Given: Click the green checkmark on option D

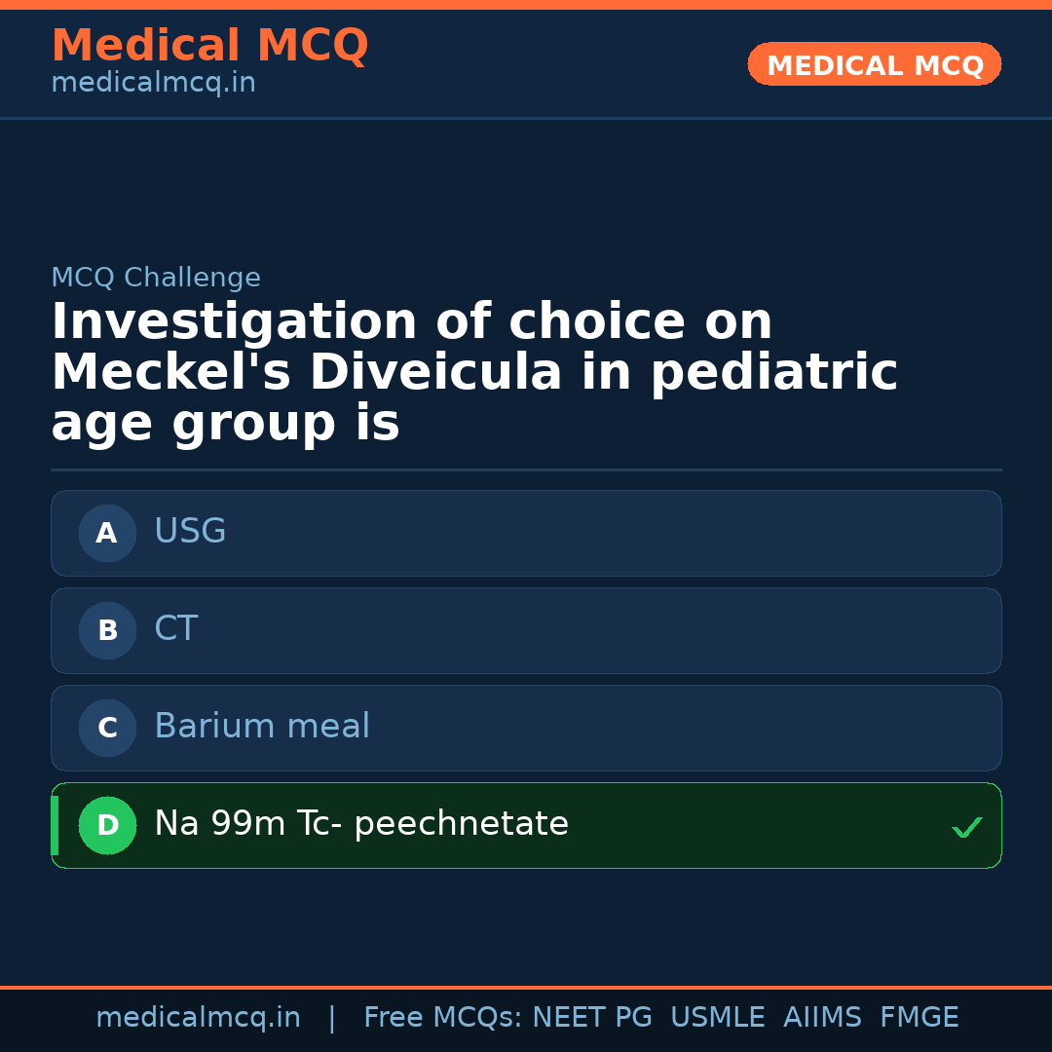Looking at the screenshot, I should [x=966, y=828].
